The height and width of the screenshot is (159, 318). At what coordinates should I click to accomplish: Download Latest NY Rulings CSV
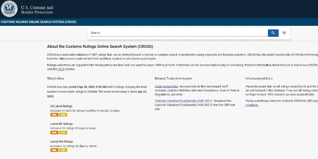(x=63, y=133)
